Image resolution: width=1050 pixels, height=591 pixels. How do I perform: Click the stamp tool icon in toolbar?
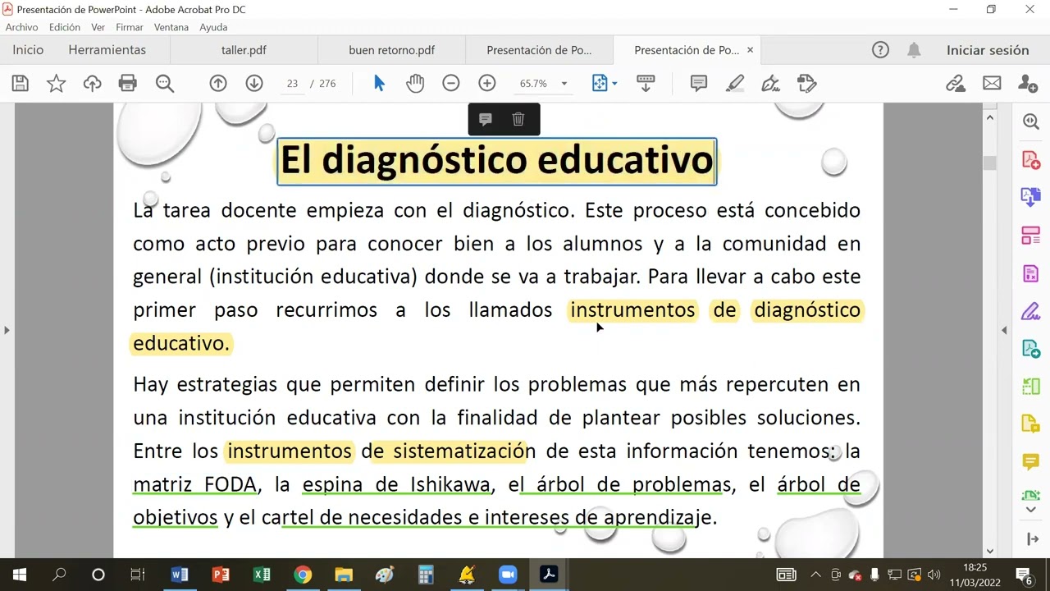point(807,83)
